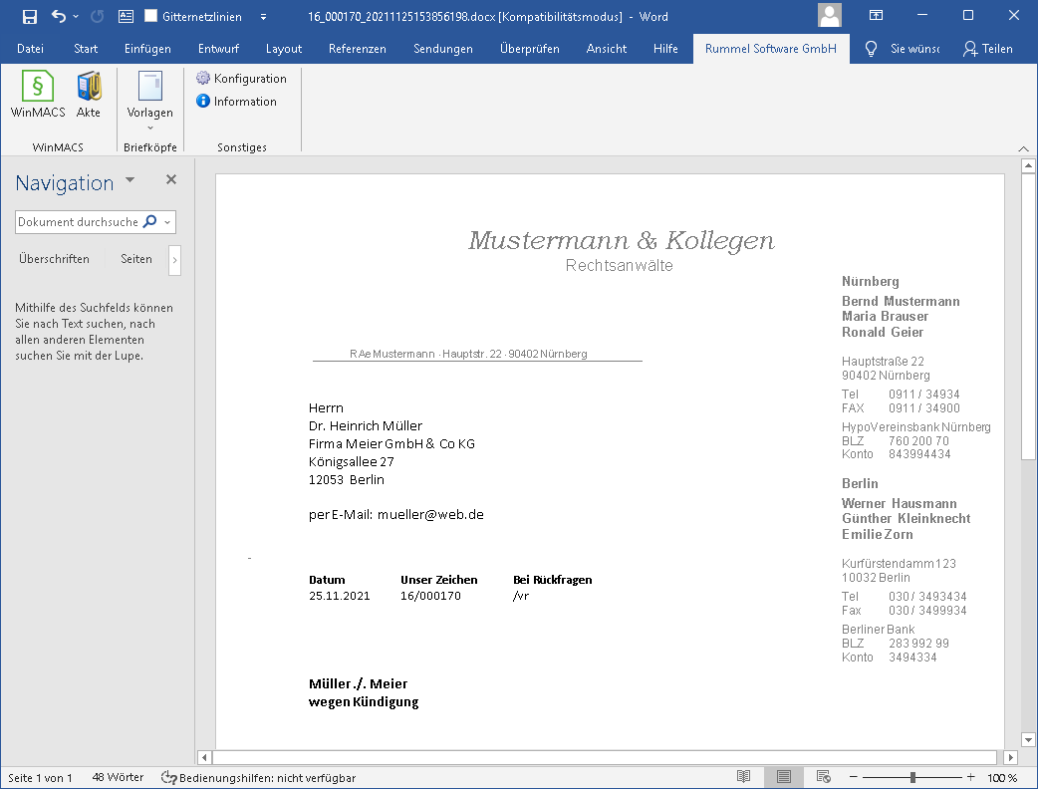Image resolution: width=1039 pixels, height=789 pixels.
Task: Click the Teilen share button
Action: [988, 49]
